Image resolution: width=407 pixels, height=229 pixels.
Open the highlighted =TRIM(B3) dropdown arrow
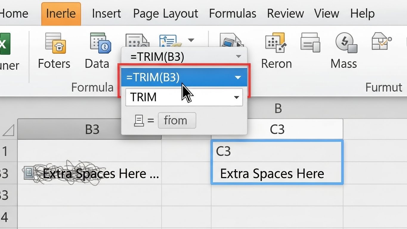pyautogui.click(x=238, y=78)
